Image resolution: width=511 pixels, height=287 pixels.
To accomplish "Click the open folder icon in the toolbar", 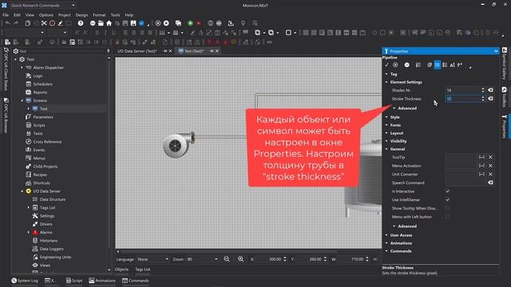I will [101, 23].
